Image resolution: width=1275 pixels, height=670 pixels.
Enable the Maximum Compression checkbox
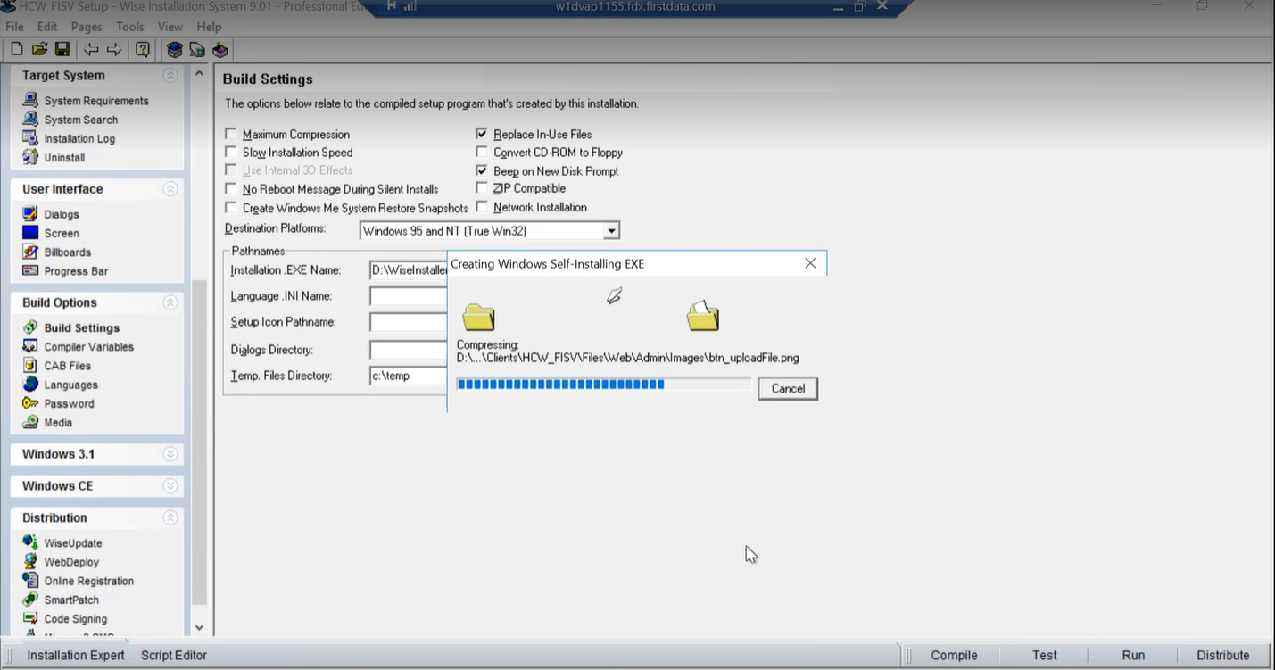(x=231, y=134)
